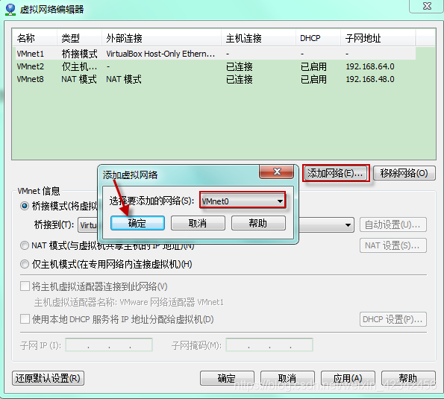Click 桥接模式 type cell for VMnet1

click(x=79, y=54)
